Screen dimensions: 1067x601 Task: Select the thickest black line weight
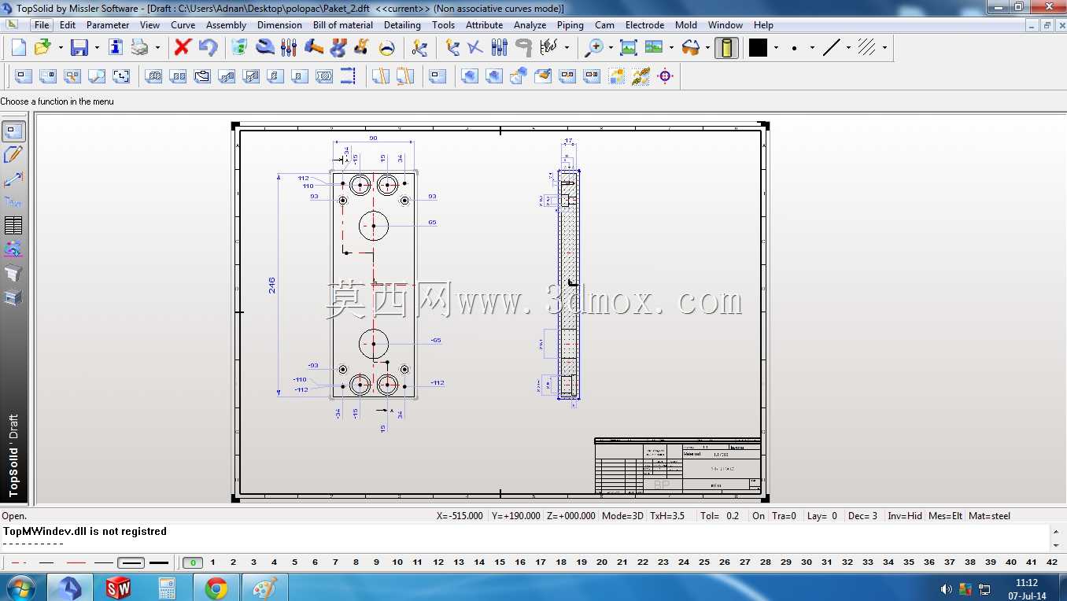point(159,562)
